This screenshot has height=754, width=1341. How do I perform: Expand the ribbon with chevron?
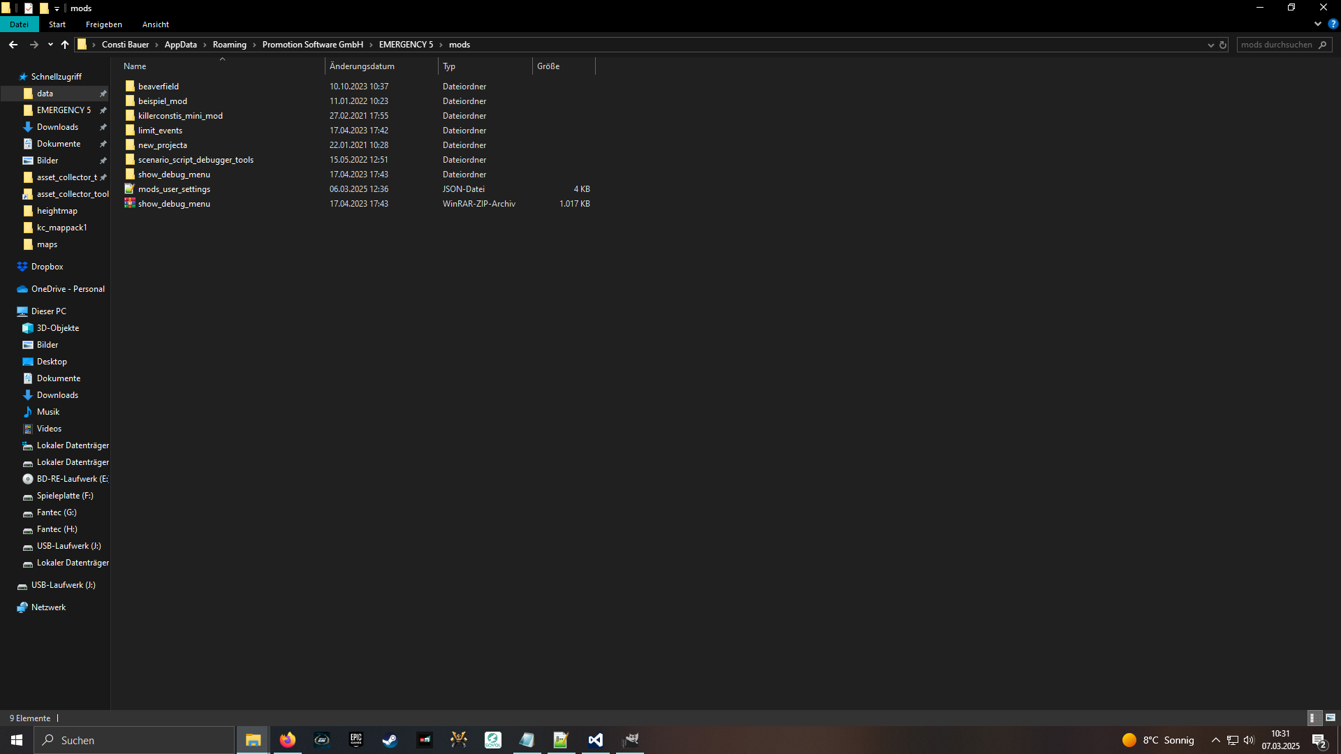[1318, 24]
